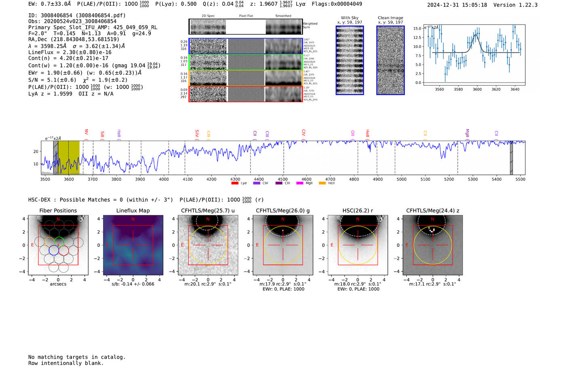This screenshot has width=566, height=385.
Task: Select the orange-bordered fiber spectrum row
Action: [245, 78]
